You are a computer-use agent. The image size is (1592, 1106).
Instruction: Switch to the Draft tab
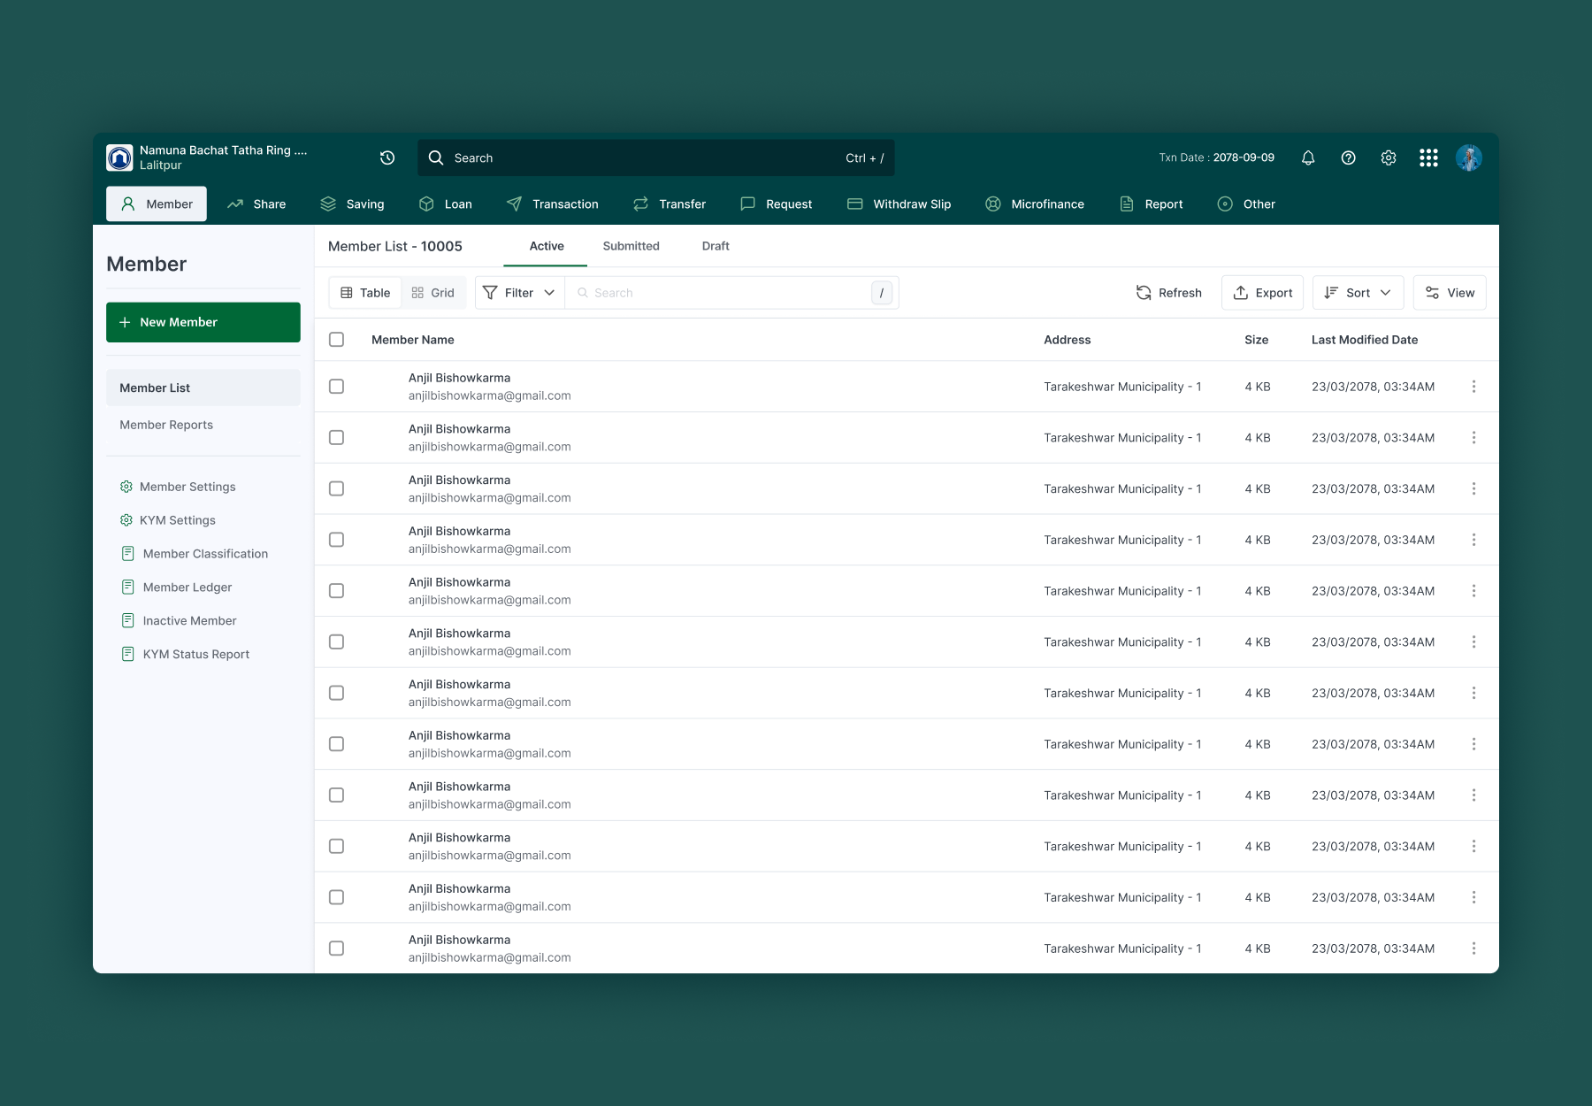pos(716,246)
